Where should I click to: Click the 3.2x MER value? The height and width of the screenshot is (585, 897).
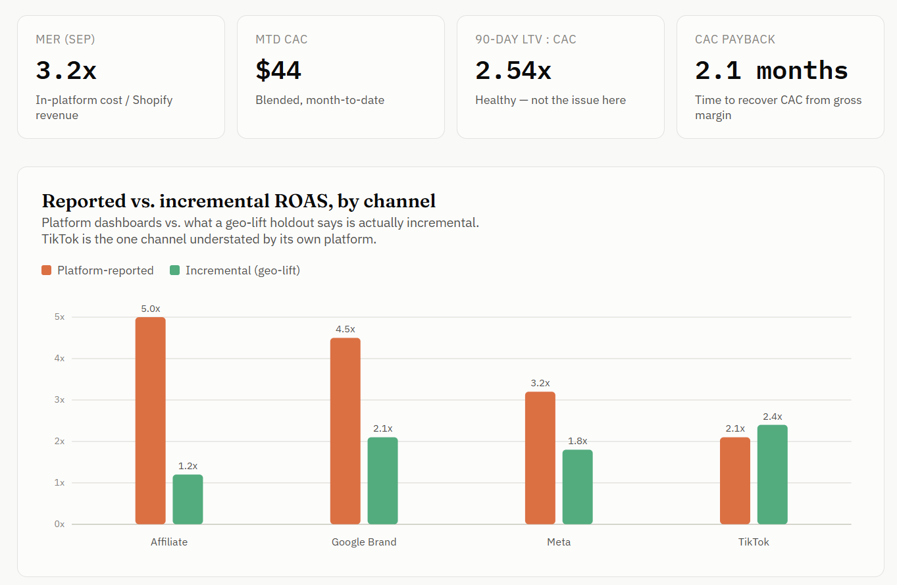pyautogui.click(x=66, y=70)
